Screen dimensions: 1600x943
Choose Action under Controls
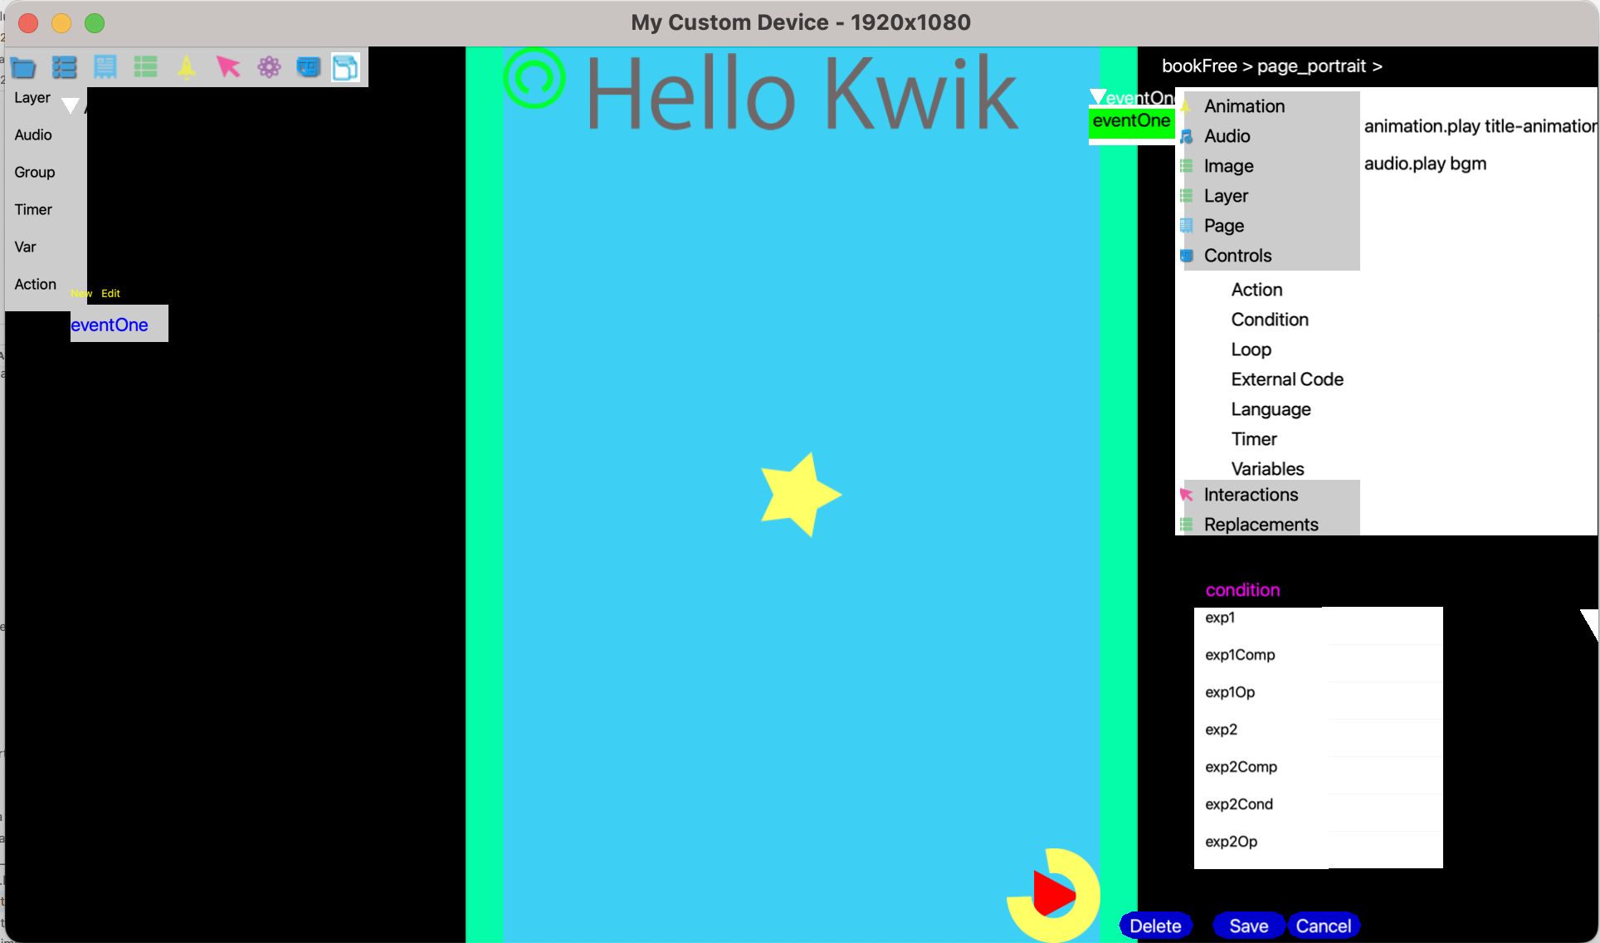point(1256,290)
